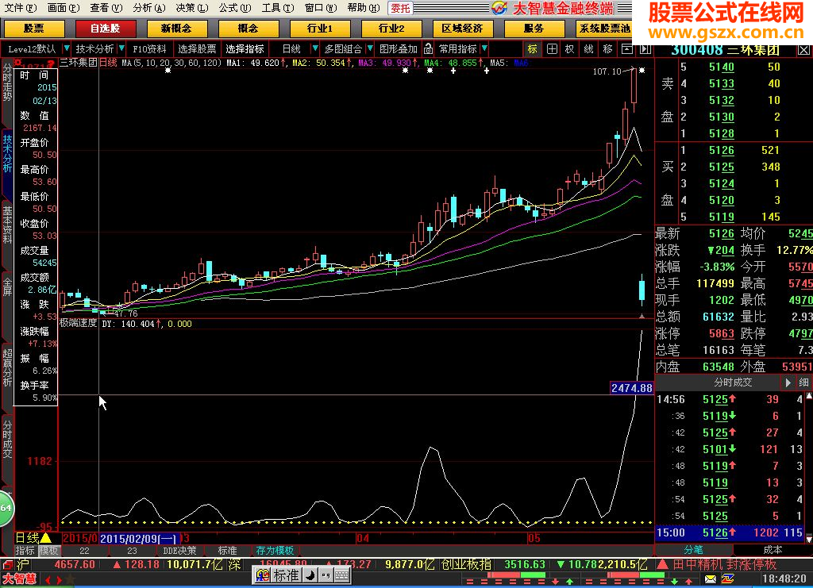Image resolution: width=813 pixels, height=588 pixels.
Task: Open the 公式(U) menu
Action: 234,7
